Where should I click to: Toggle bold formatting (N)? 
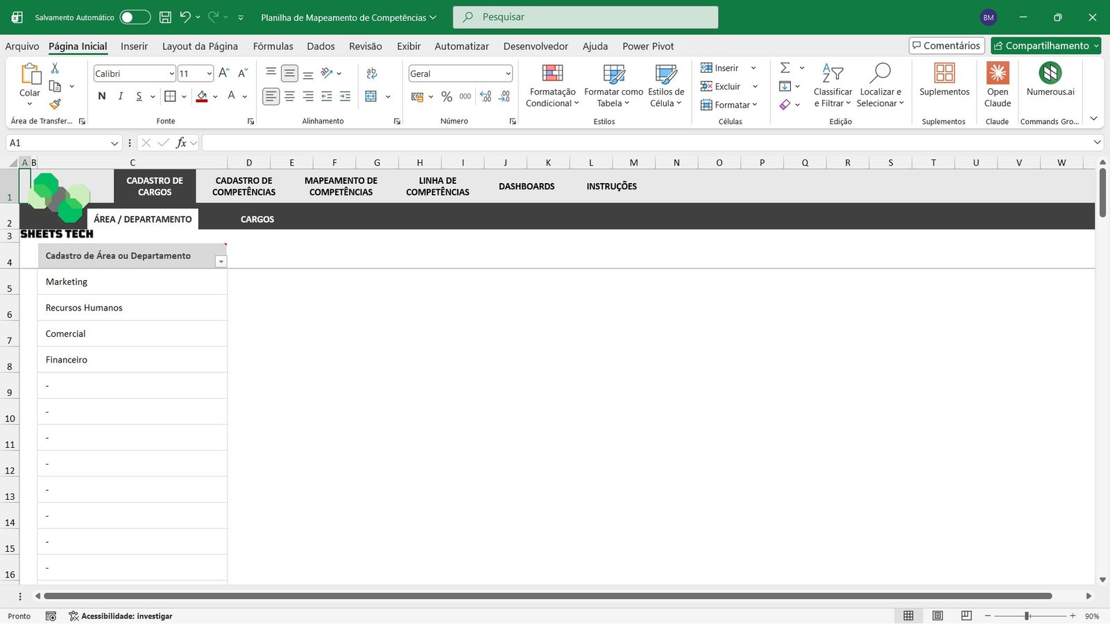click(101, 96)
